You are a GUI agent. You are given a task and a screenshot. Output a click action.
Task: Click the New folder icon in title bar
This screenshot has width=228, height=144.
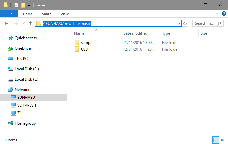(x=23, y=5)
